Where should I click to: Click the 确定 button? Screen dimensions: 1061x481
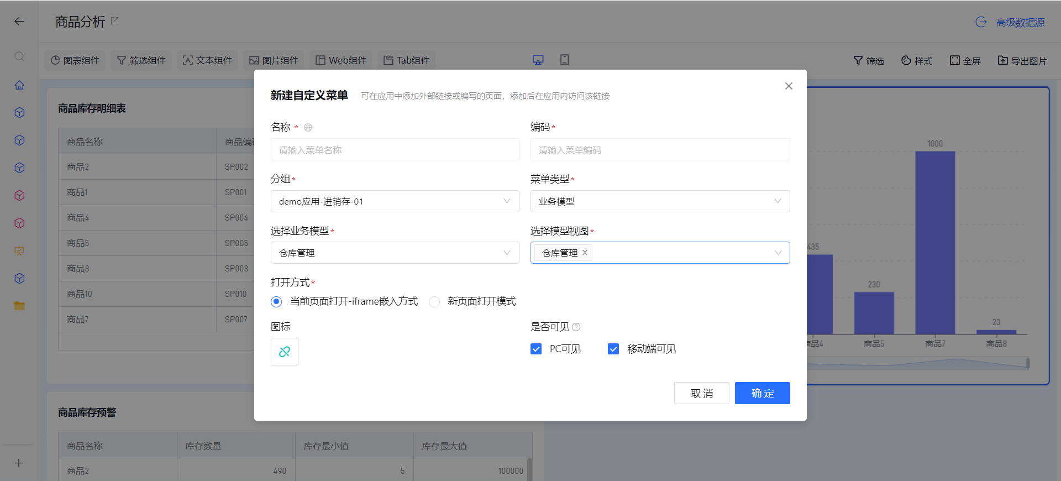[x=763, y=393]
